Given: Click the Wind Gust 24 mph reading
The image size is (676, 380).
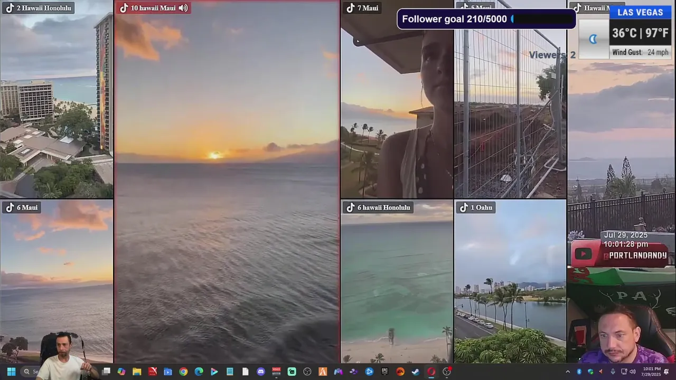Looking at the screenshot, I should (x=640, y=52).
